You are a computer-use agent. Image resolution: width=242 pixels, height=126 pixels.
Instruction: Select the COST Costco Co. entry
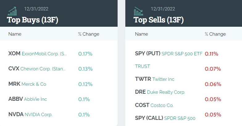pos(154,105)
